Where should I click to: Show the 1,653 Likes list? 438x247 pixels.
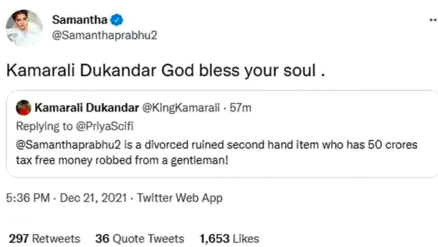tap(229, 238)
